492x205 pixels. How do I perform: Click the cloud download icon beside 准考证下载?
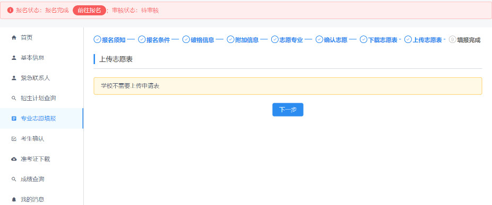13,159
